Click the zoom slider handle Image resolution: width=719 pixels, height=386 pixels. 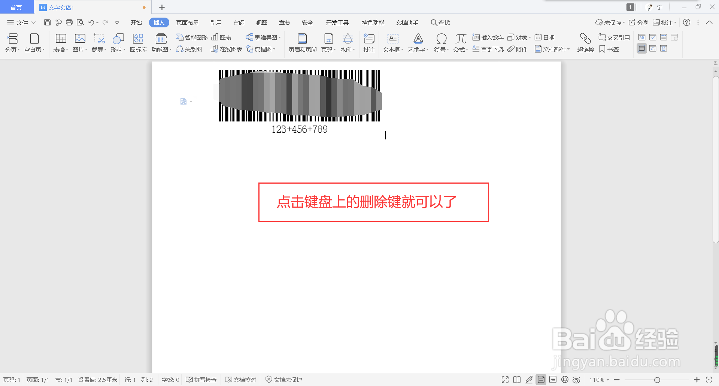pos(657,380)
